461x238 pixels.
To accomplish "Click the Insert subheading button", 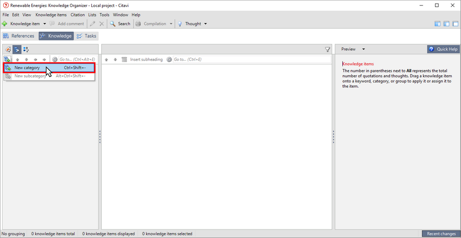I will coord(143,60).
